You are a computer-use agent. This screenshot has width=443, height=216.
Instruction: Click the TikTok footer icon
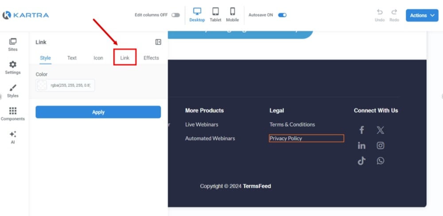(x=361, y=161)
